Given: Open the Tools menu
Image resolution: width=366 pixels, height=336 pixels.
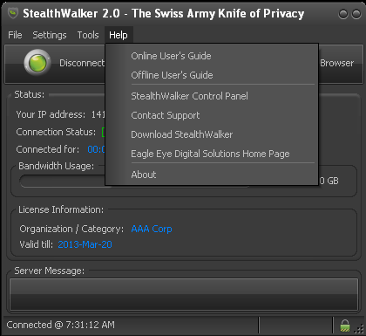Looking at the screenshot, I should [88, 35].
